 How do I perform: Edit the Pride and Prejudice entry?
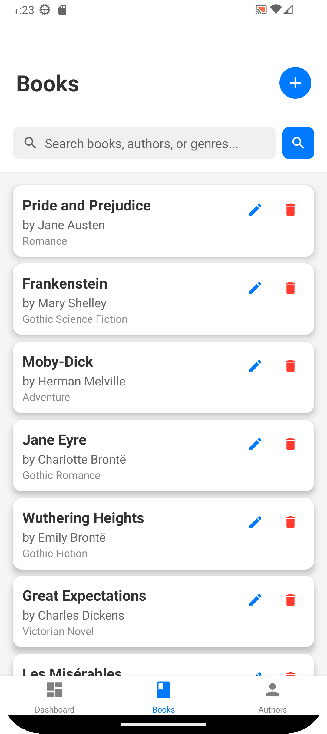(255, 210)
